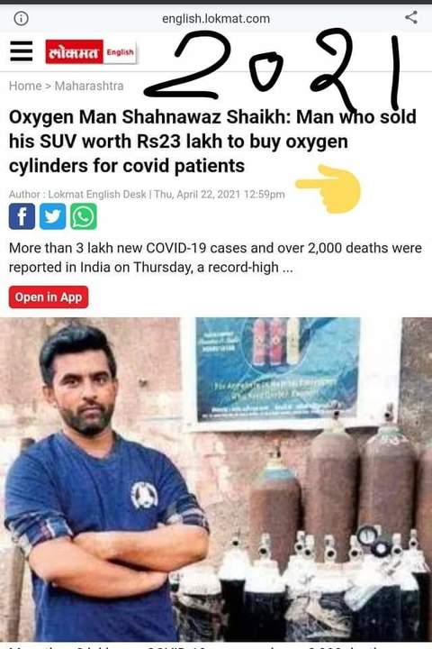Open the Maharashtra breadcrumb section
The width and height of the screenshot is (432, 649).
pyautogui.click(x=89, y=86)
